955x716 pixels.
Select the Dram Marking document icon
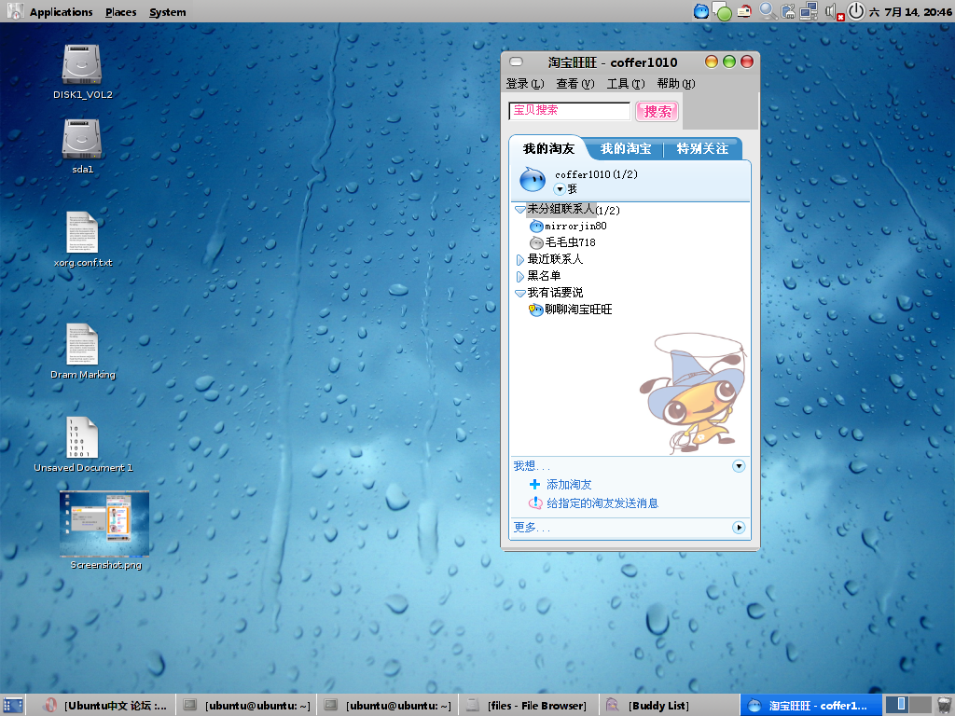tap(82, 344)
